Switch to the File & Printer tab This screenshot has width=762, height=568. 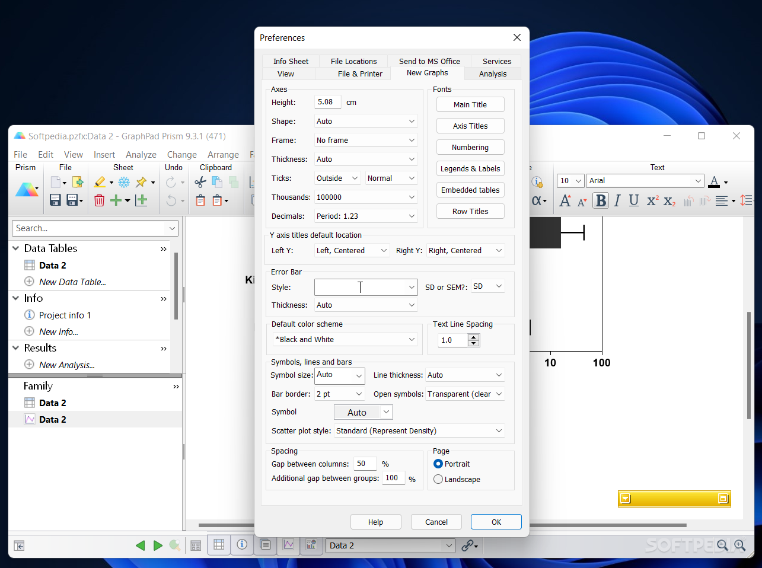point(360,74)
